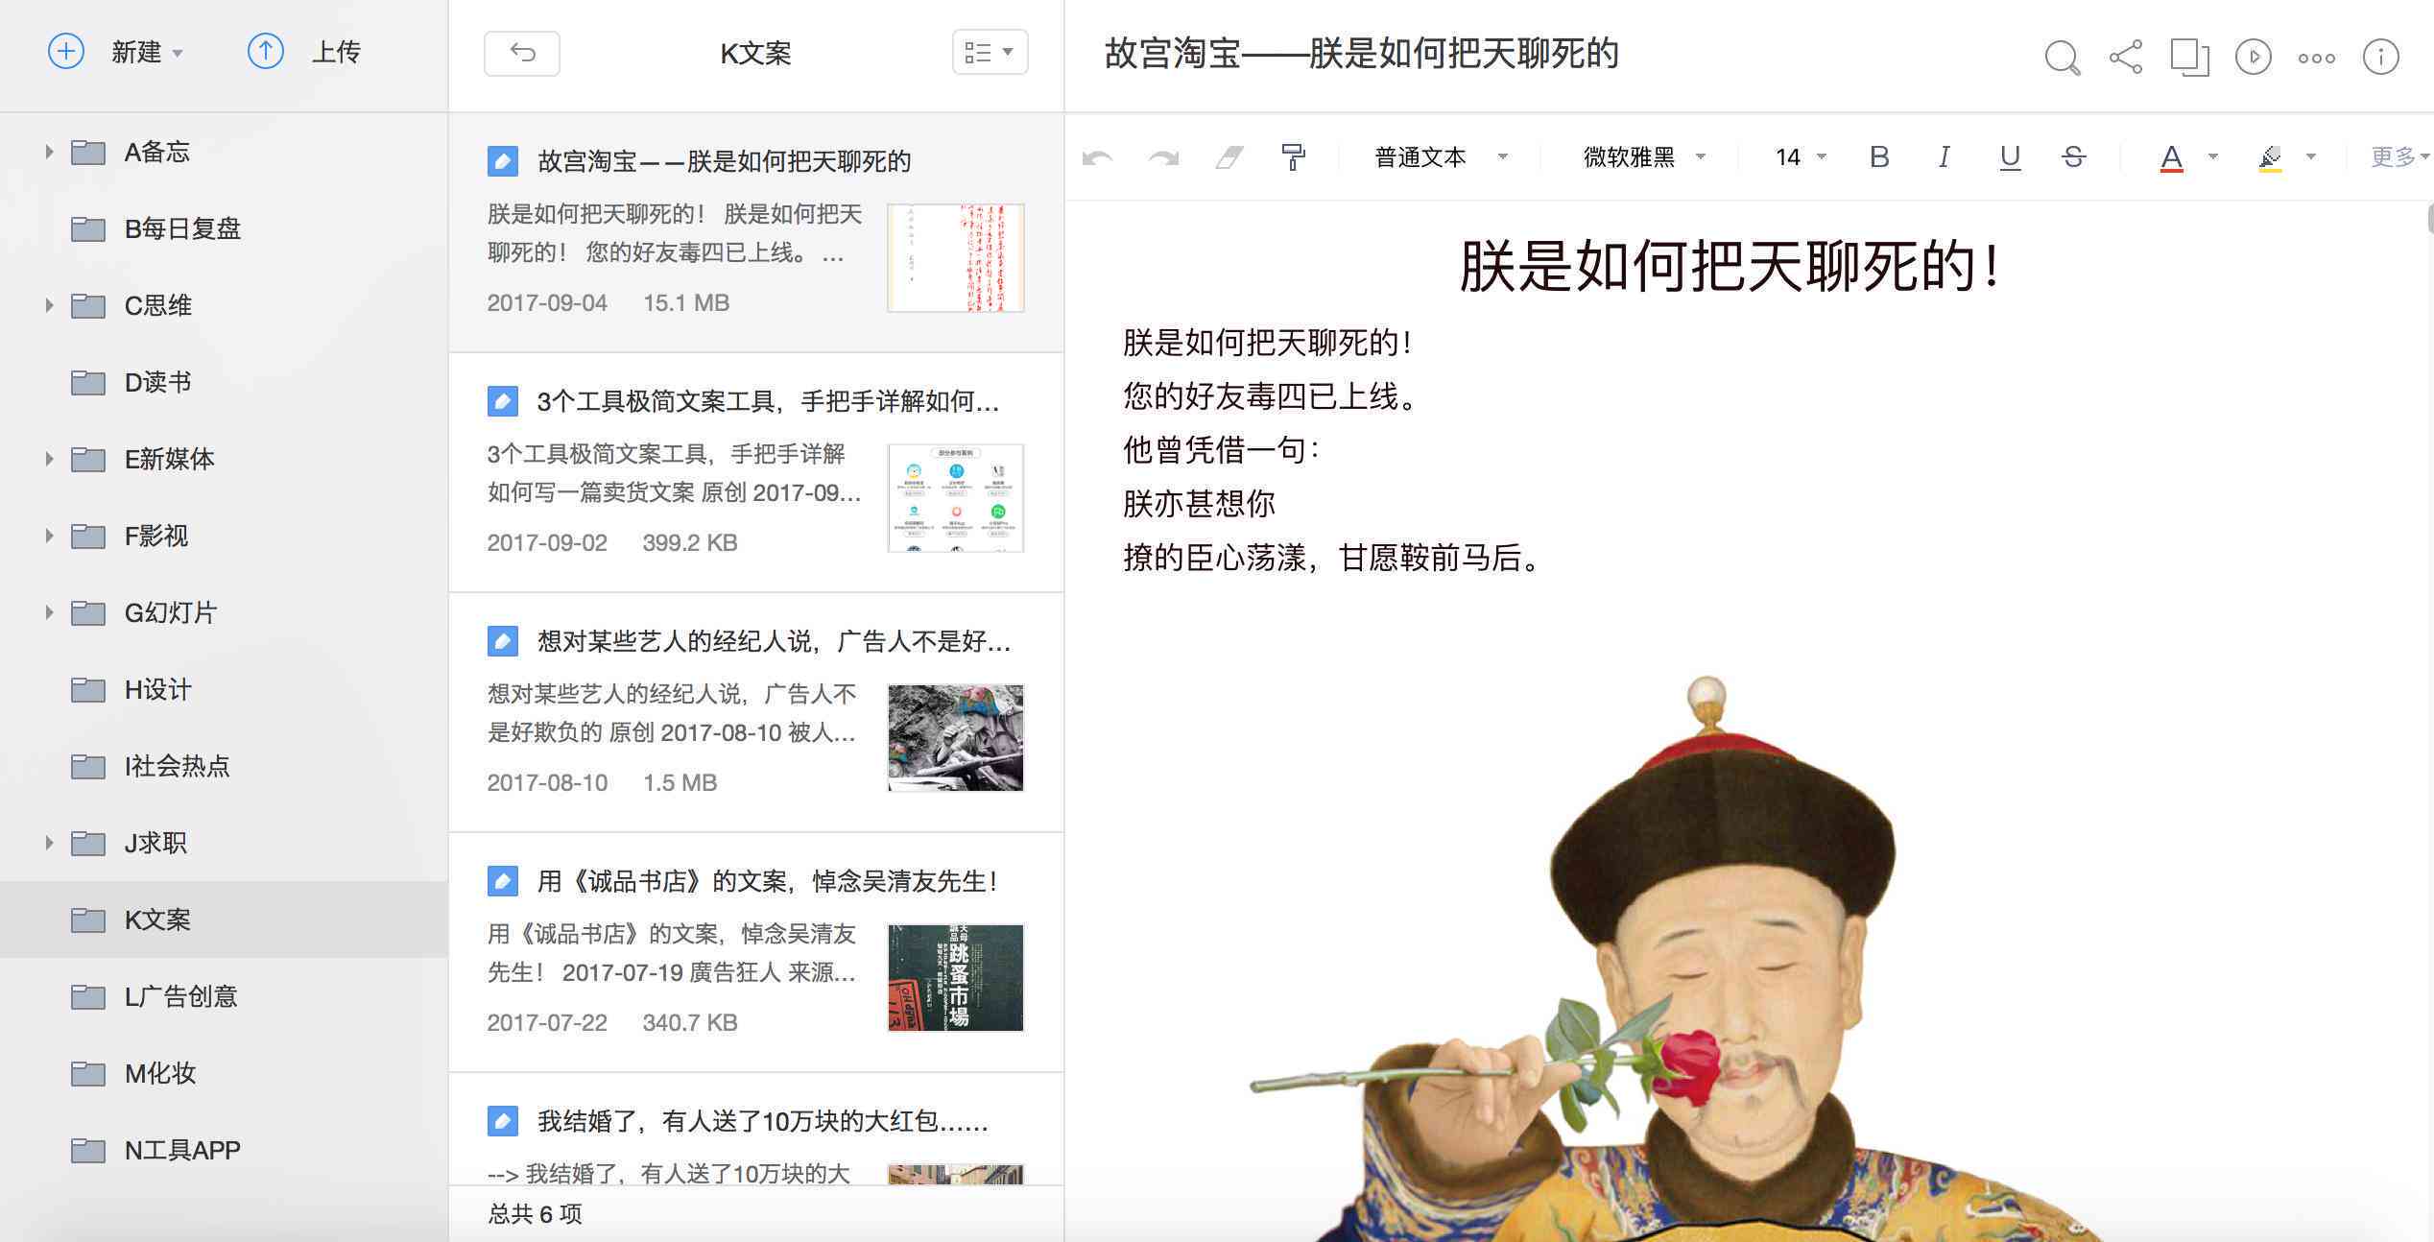Select the K文案 folder
The height and width of the screenshot is (1242, 2434).
tap(224, 920)
